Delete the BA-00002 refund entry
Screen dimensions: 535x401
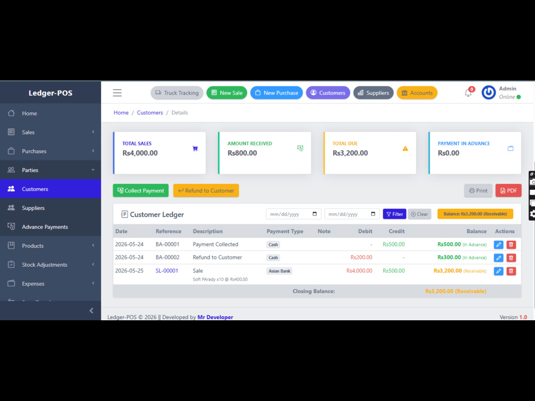[x=511, y=258]
